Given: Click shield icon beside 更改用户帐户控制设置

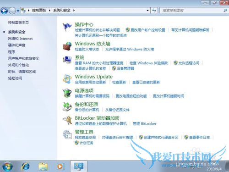Looking at the screenshot, I should pyautogui.click(x=128, y=30).
